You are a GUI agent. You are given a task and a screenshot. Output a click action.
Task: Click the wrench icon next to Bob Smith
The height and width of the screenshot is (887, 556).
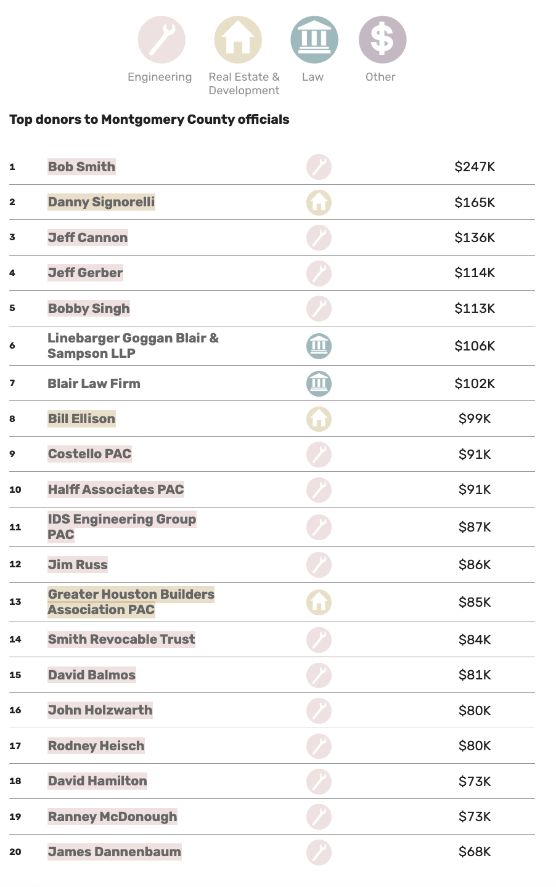[319, 167]
